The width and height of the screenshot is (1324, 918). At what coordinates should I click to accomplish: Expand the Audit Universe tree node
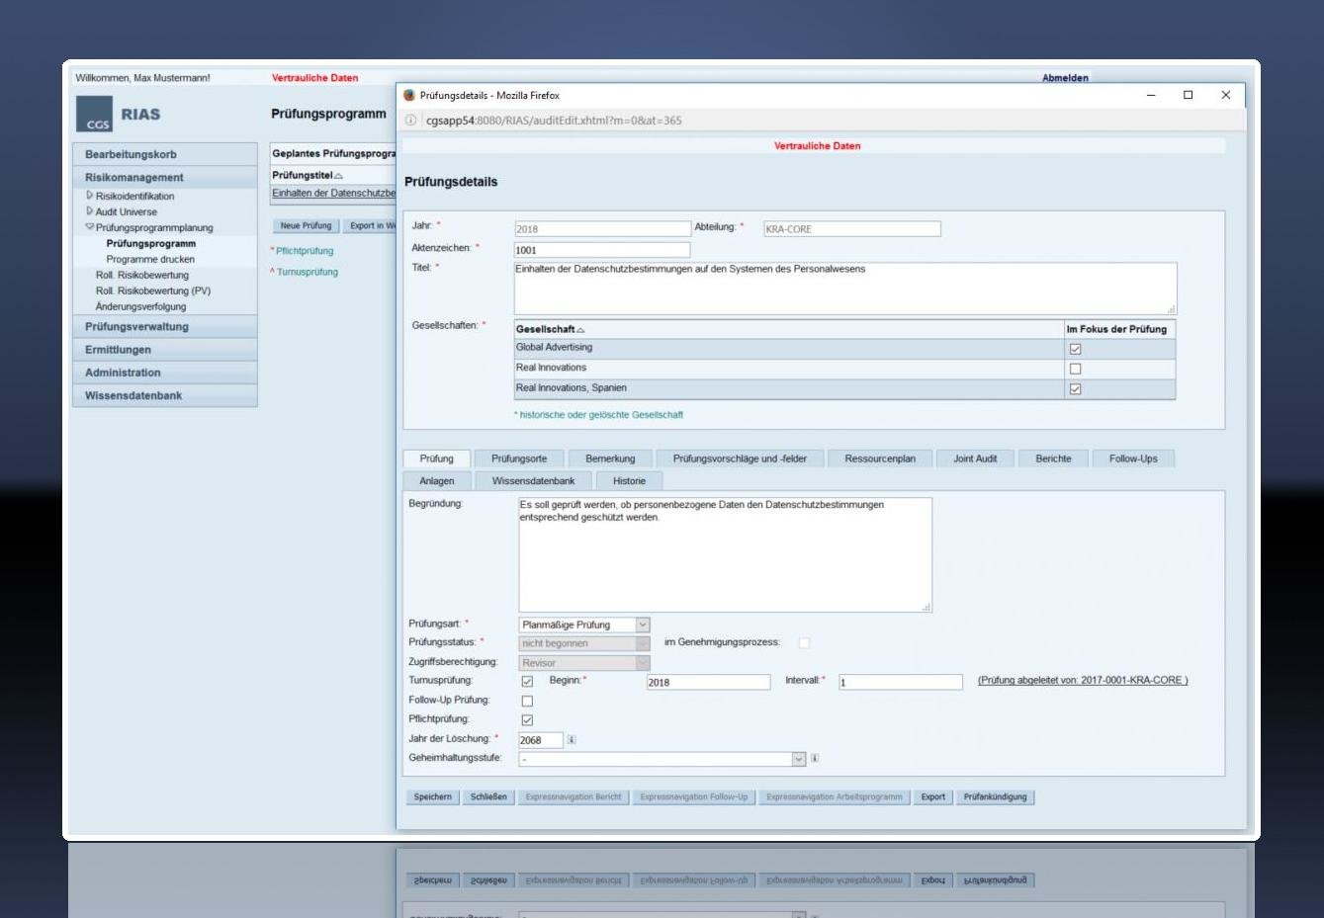click(90, 211)
